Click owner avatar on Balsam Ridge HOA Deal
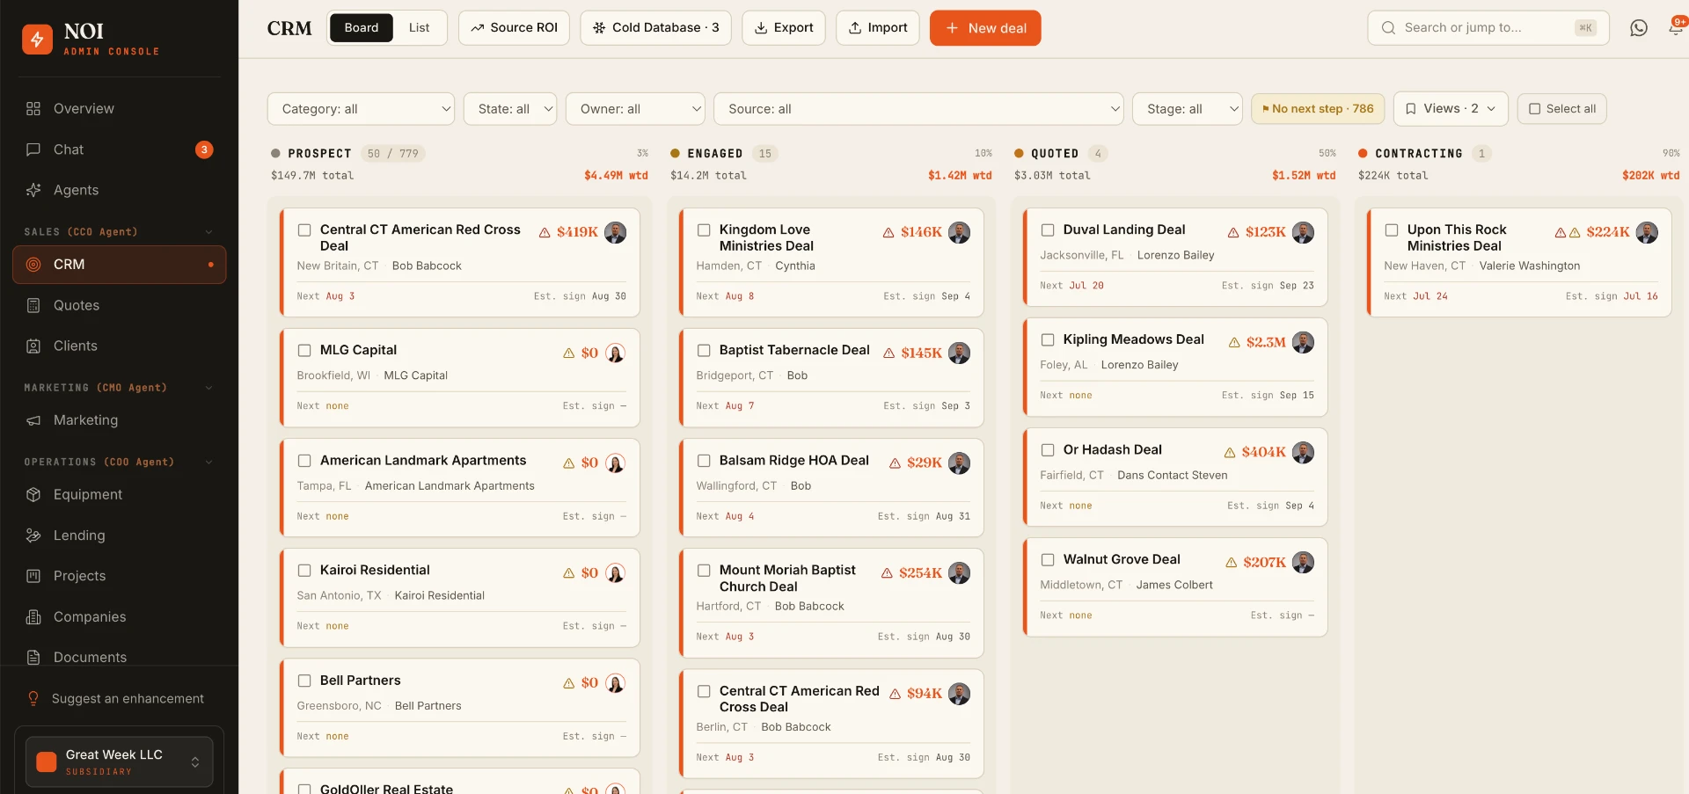 959,463
